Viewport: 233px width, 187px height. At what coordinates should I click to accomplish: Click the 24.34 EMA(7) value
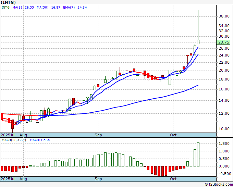click(82, 8)
